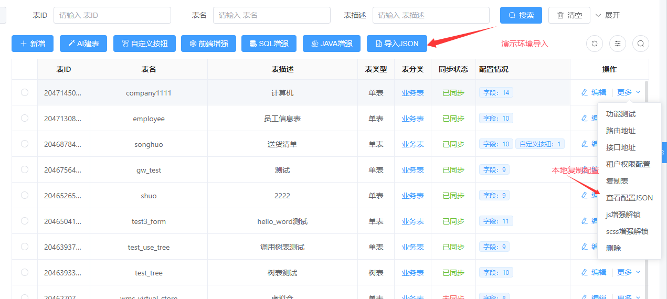
Task: Open SQL增强 from the toolbar
Action: (269, 44)
